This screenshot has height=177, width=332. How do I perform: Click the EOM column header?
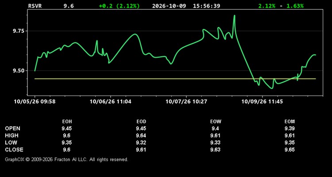pyautogui.click(x=290, y=122)
